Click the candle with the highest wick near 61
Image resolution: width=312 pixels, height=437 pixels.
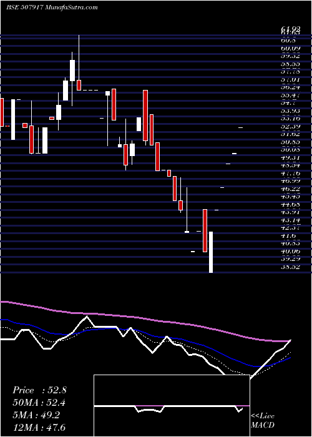click(x=79, y=62)
